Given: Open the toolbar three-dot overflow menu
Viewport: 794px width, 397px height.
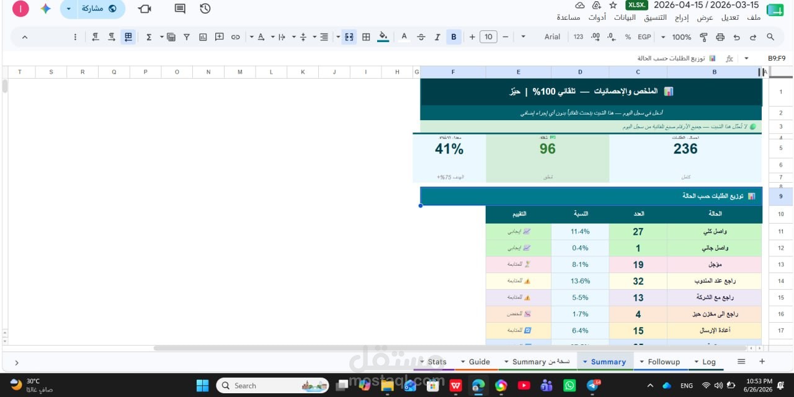Looking at the screenshot, I should pos(75,37).
